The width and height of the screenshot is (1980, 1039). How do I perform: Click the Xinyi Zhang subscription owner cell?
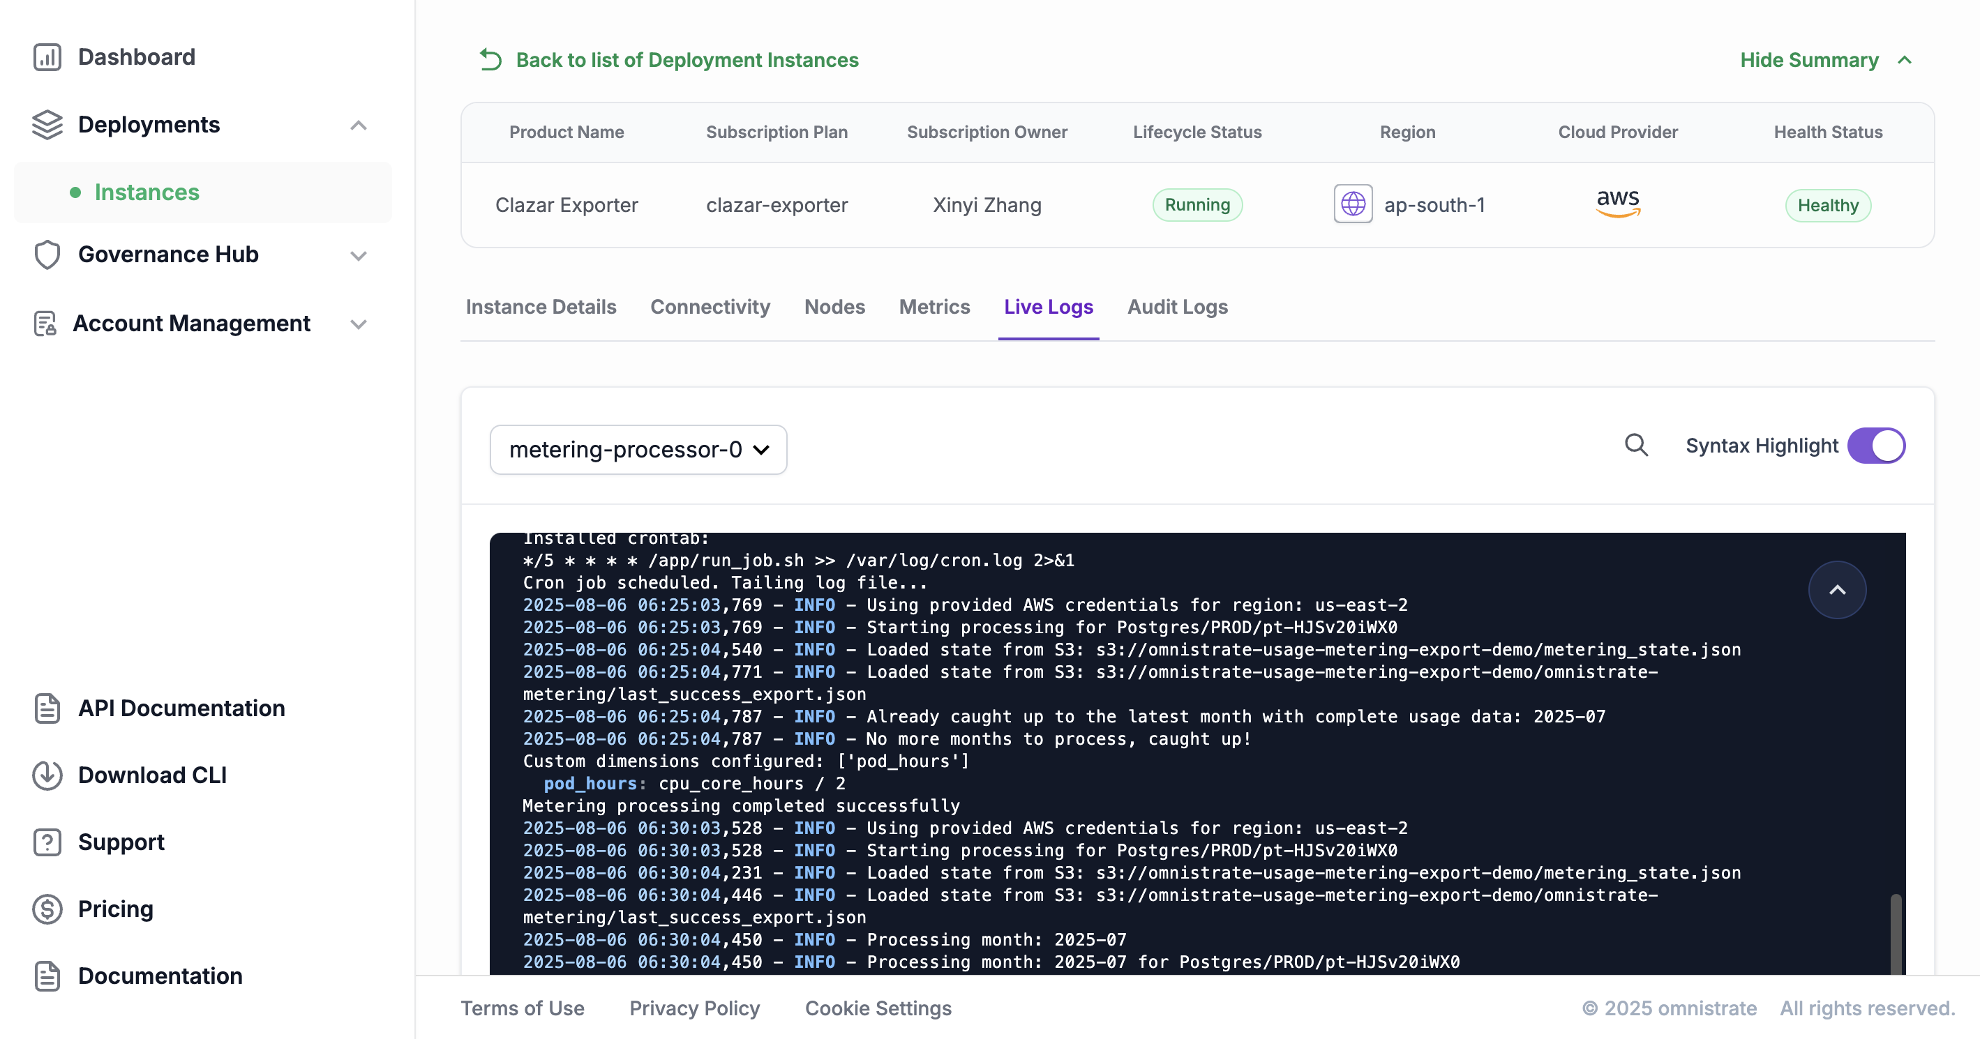987,204
